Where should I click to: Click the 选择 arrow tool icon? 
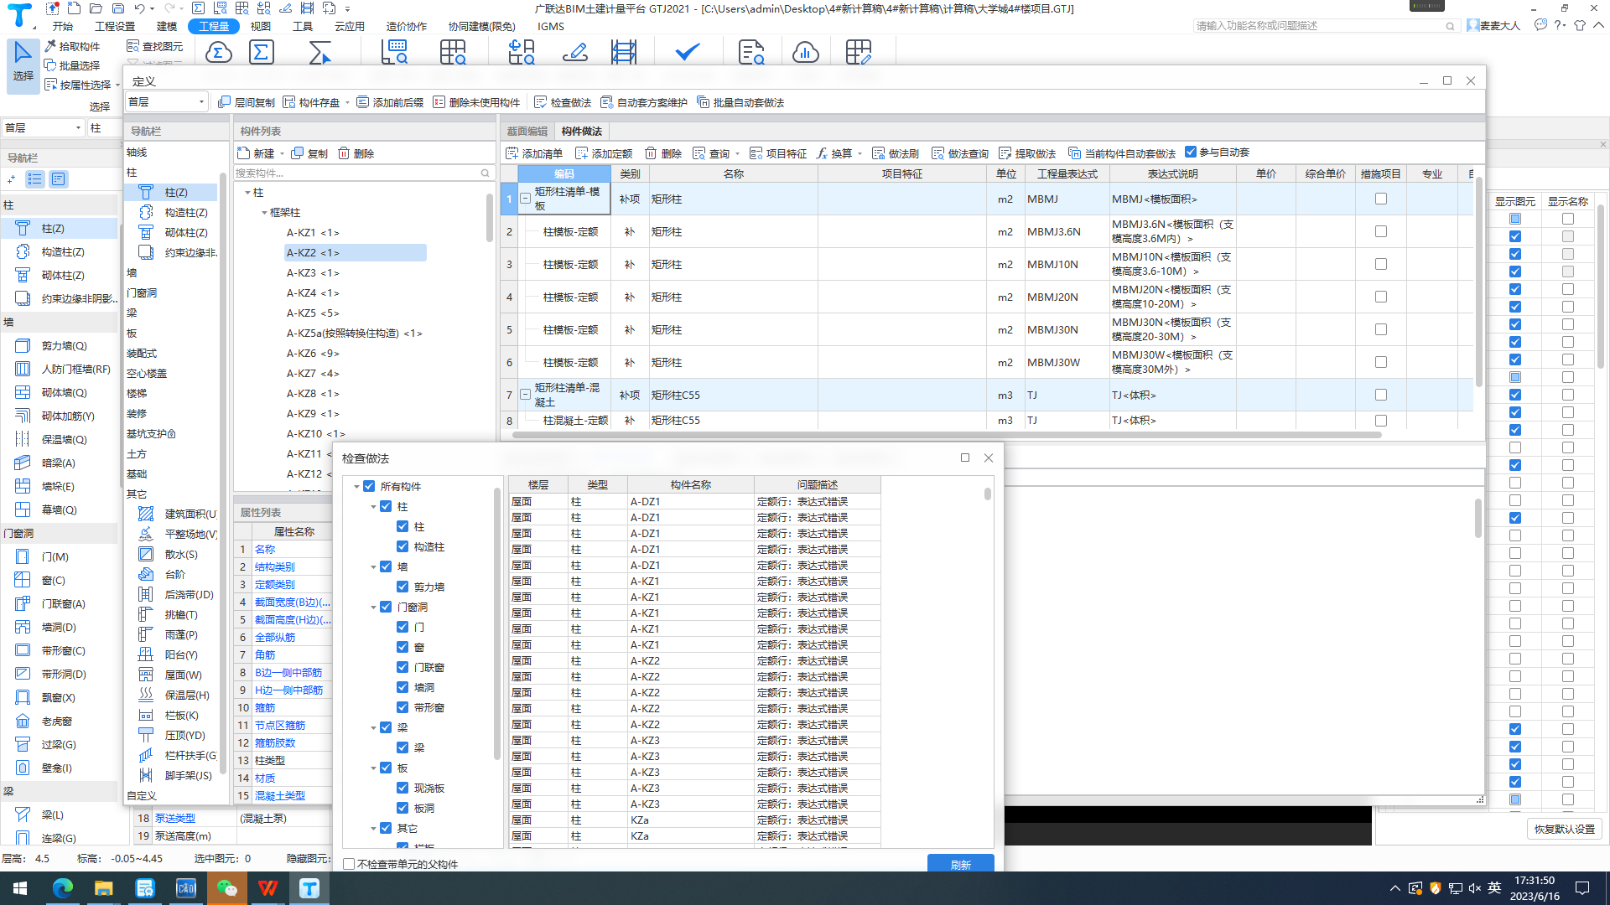tap(23, 54)
